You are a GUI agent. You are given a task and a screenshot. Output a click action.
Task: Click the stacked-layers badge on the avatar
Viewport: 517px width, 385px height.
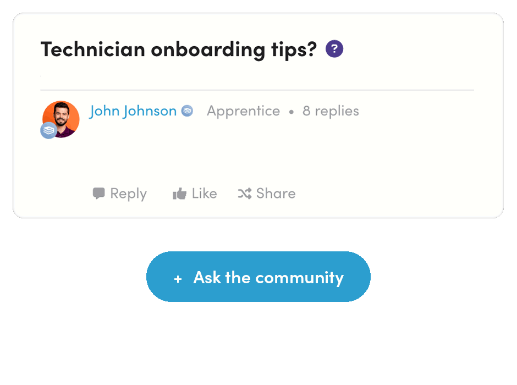coord(48,131)
